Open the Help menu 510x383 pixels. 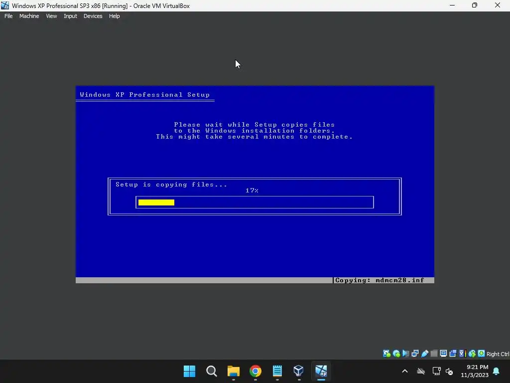pyautogui.click(x=114, y=16)
